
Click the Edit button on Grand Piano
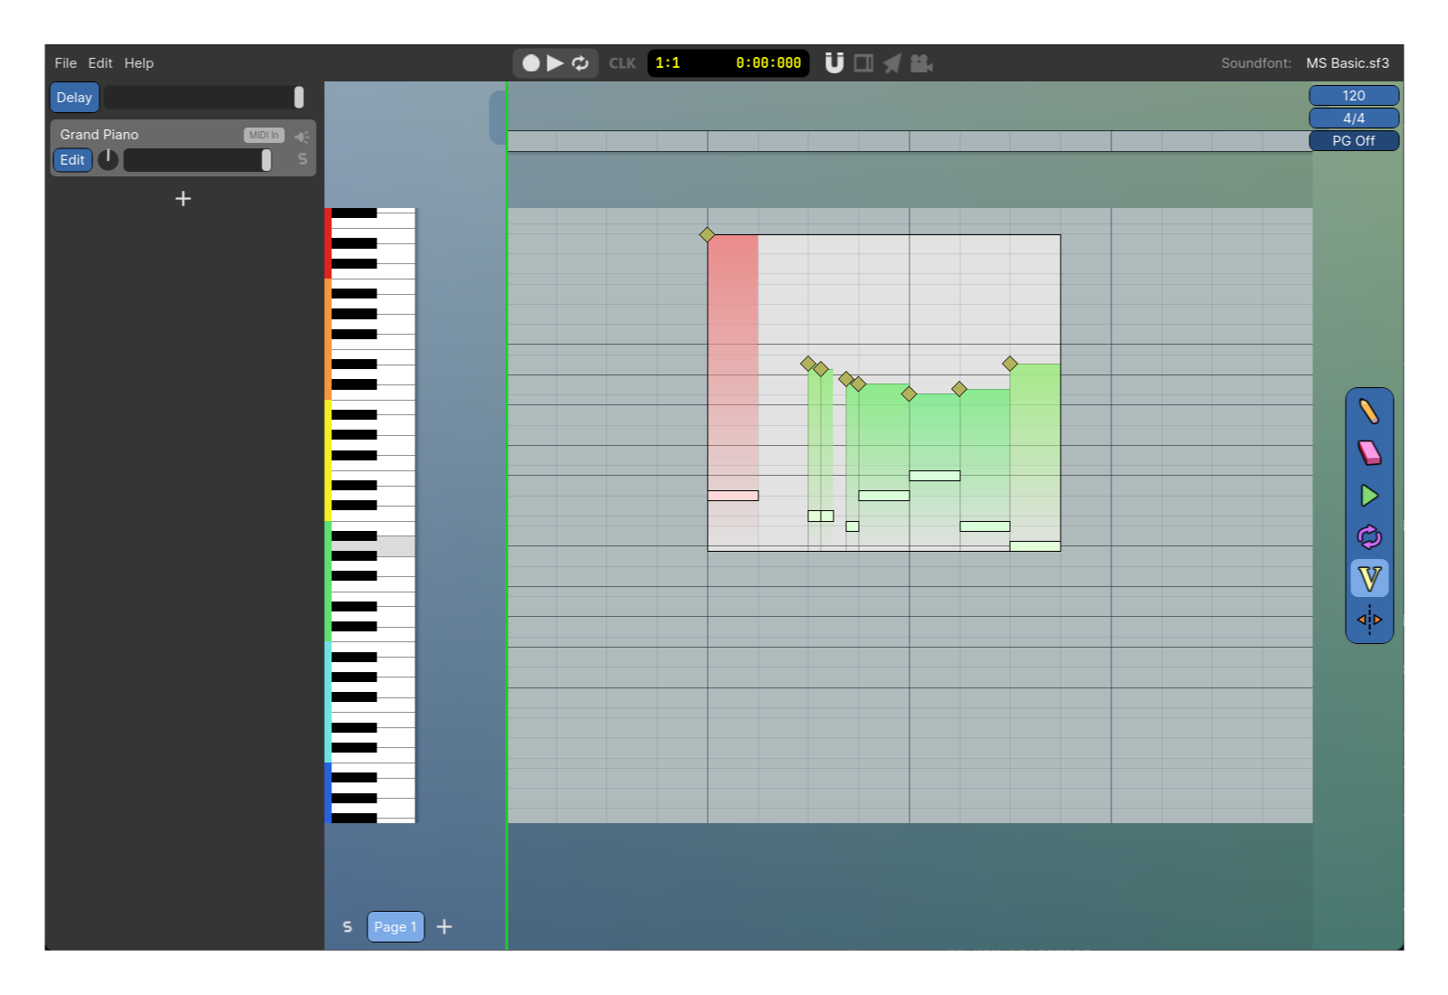(72, 160)
